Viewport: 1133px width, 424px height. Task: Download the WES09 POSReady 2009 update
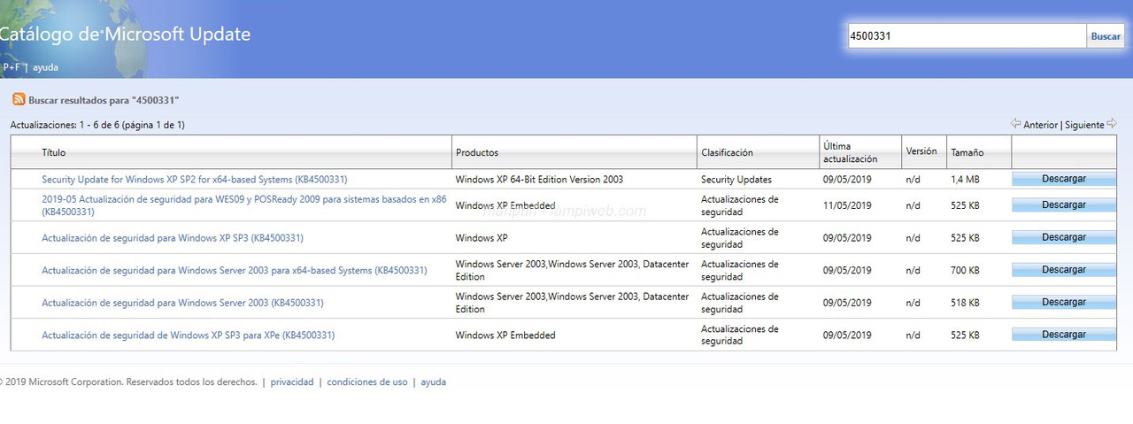pyautogui.click(x=1064, y=205)
